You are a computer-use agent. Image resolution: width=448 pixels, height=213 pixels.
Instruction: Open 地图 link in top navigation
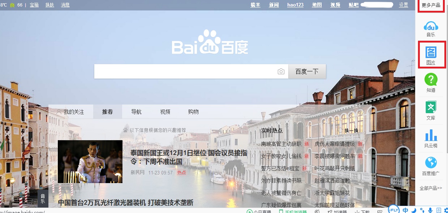tap(317, 5)
